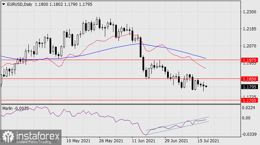Click the 10 May 2021 date label
This screenshot has height=145, width=260.
tap(79, 140)
